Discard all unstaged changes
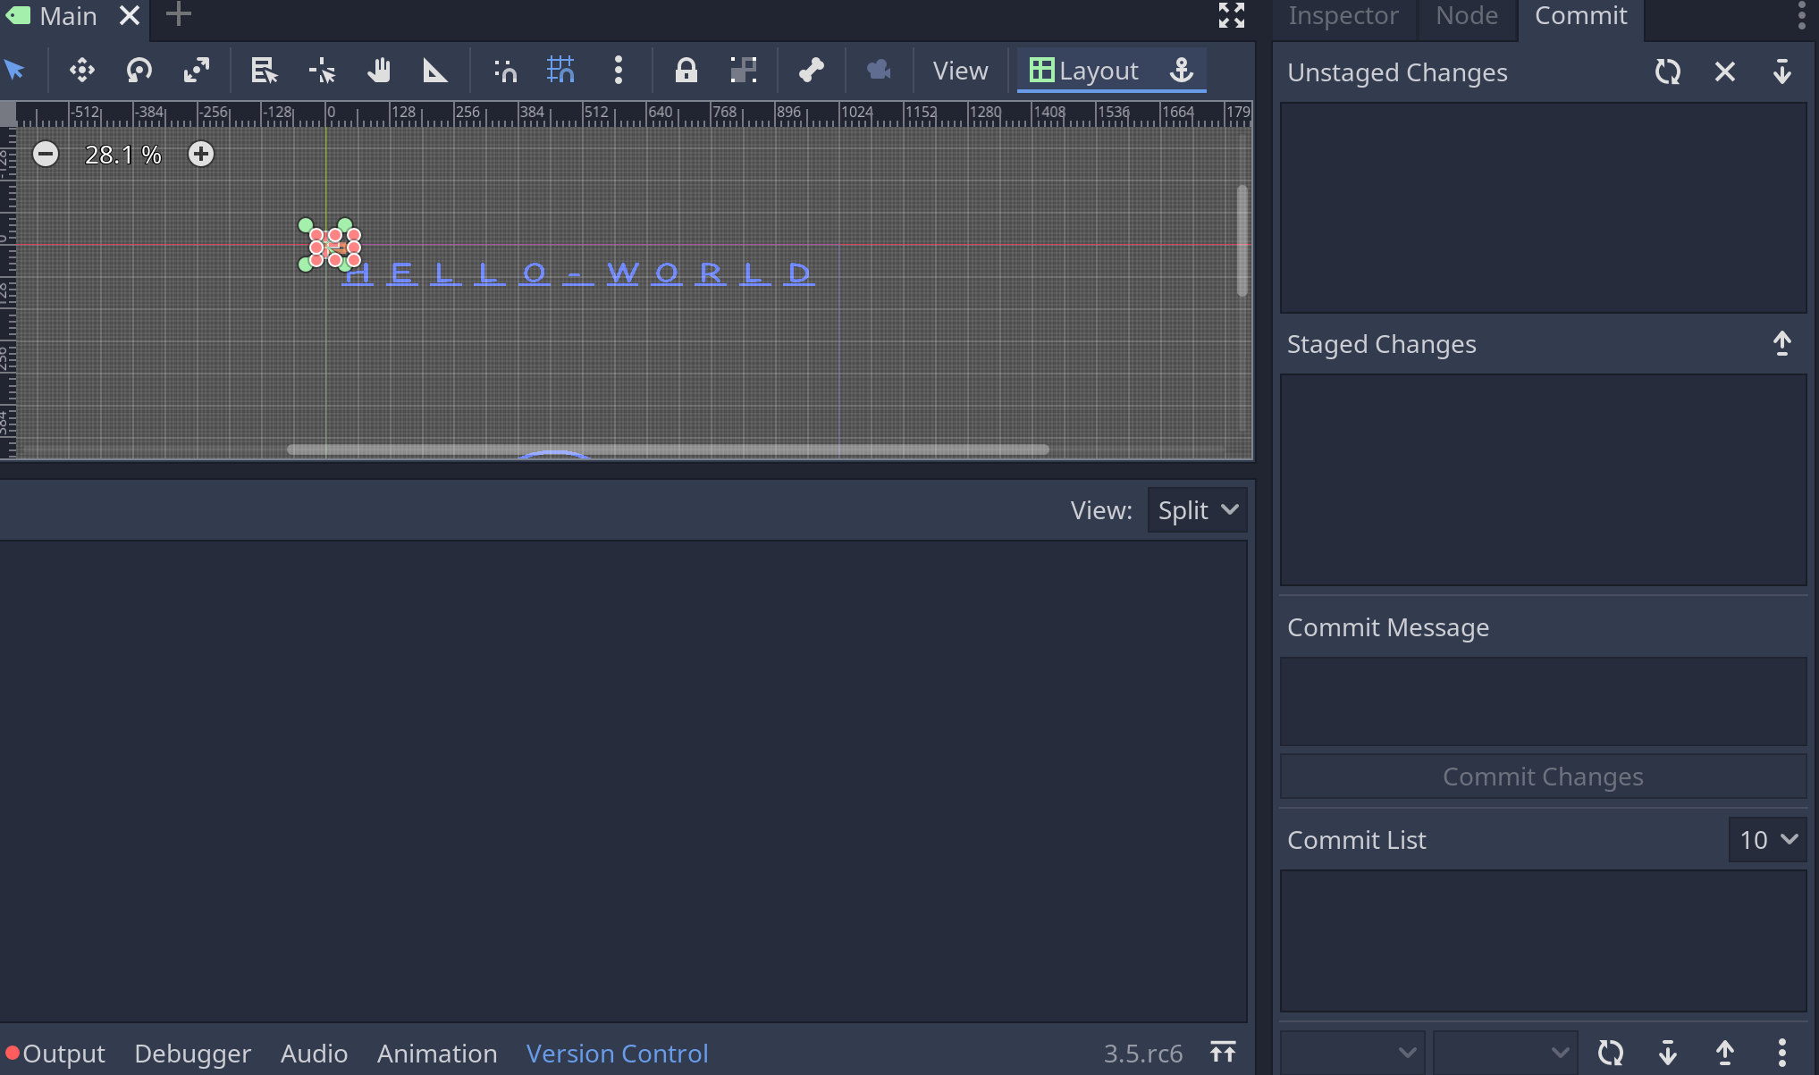1819x1075 pixels. coord(1725,71)
